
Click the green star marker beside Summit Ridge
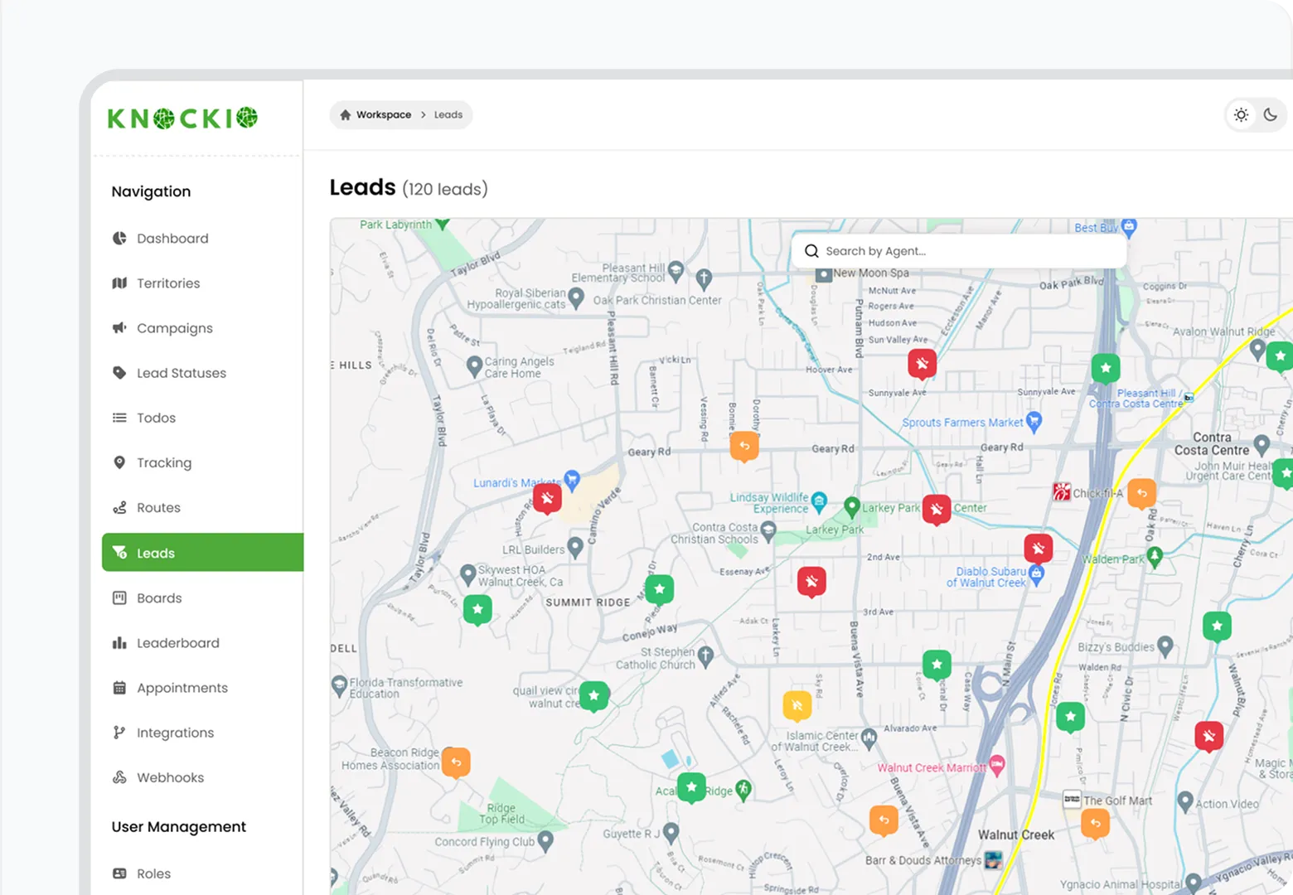coord(660,589)
